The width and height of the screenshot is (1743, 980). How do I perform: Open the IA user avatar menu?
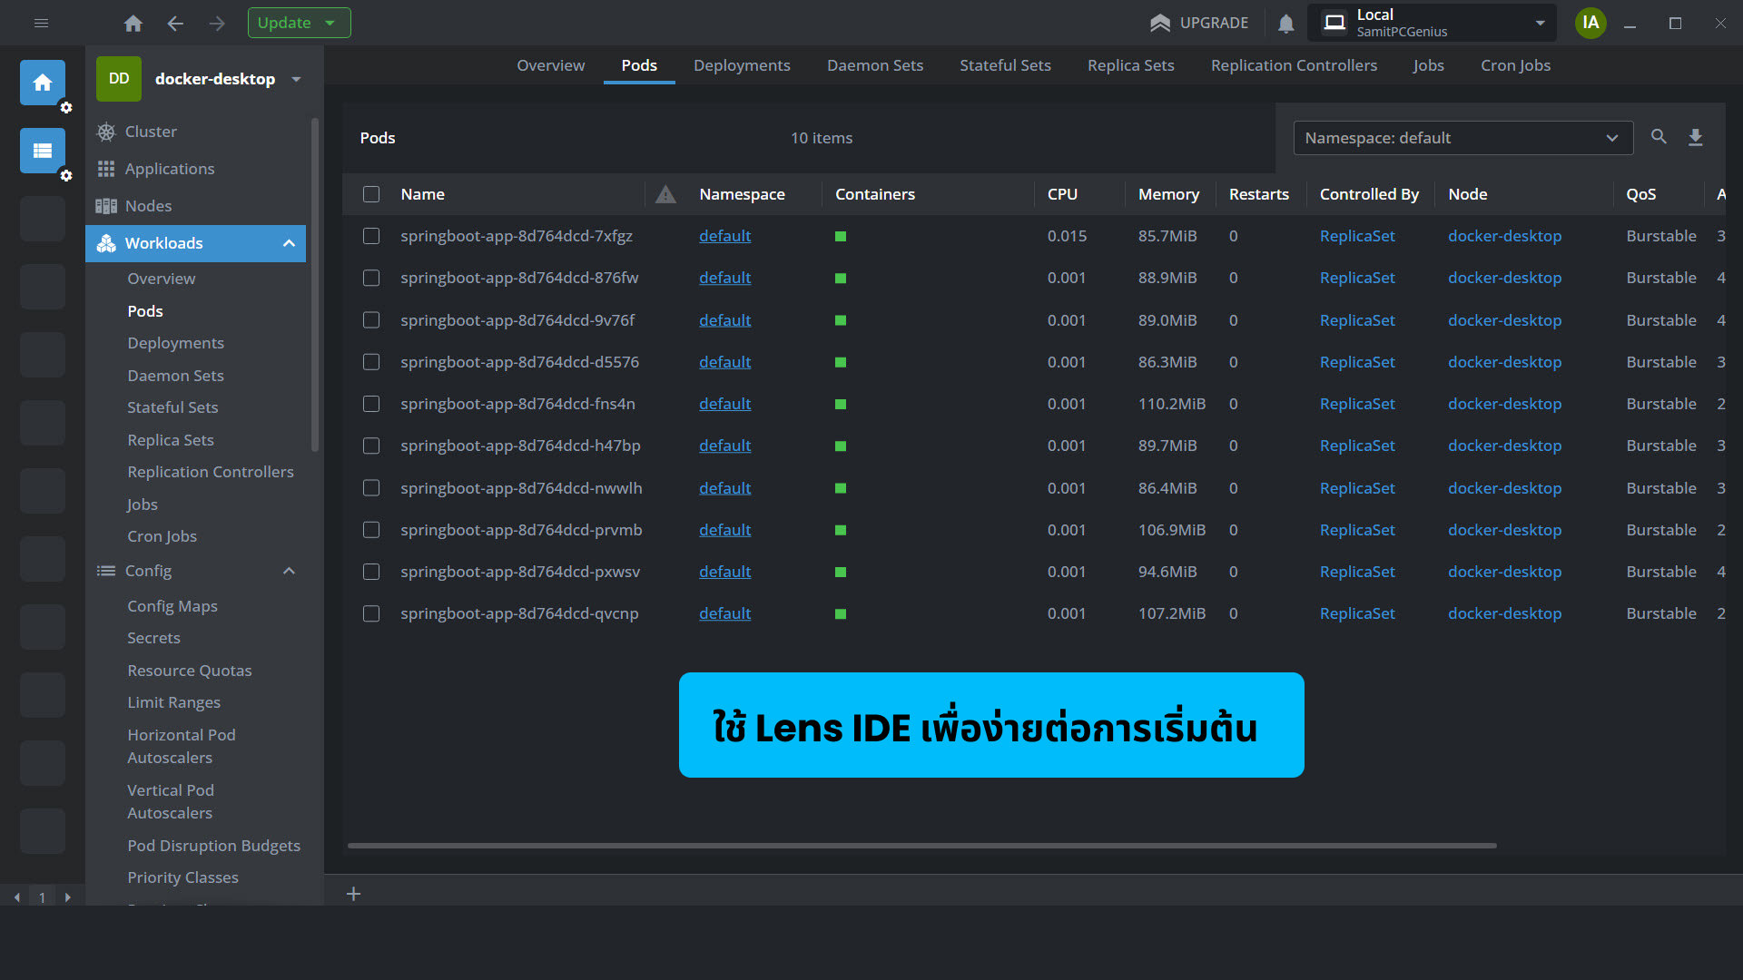click(1590, 23)
